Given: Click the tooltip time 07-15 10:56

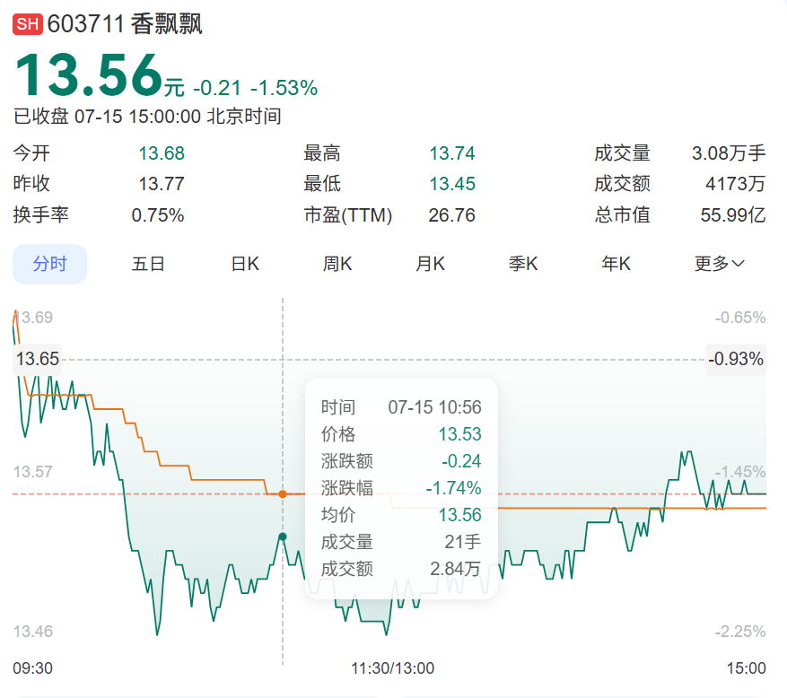Looking at the screenshot, I should [x=434, y=407].
